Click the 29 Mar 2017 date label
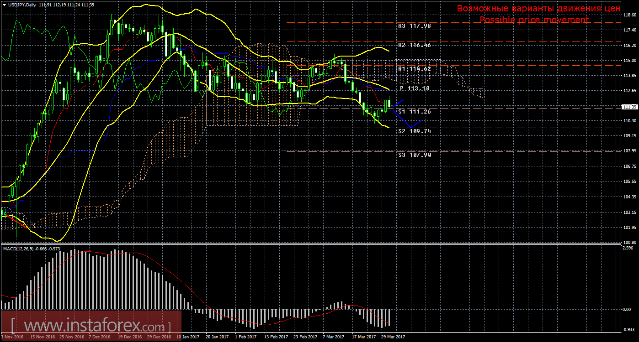The image size is (639, 342). pos(393,337)
